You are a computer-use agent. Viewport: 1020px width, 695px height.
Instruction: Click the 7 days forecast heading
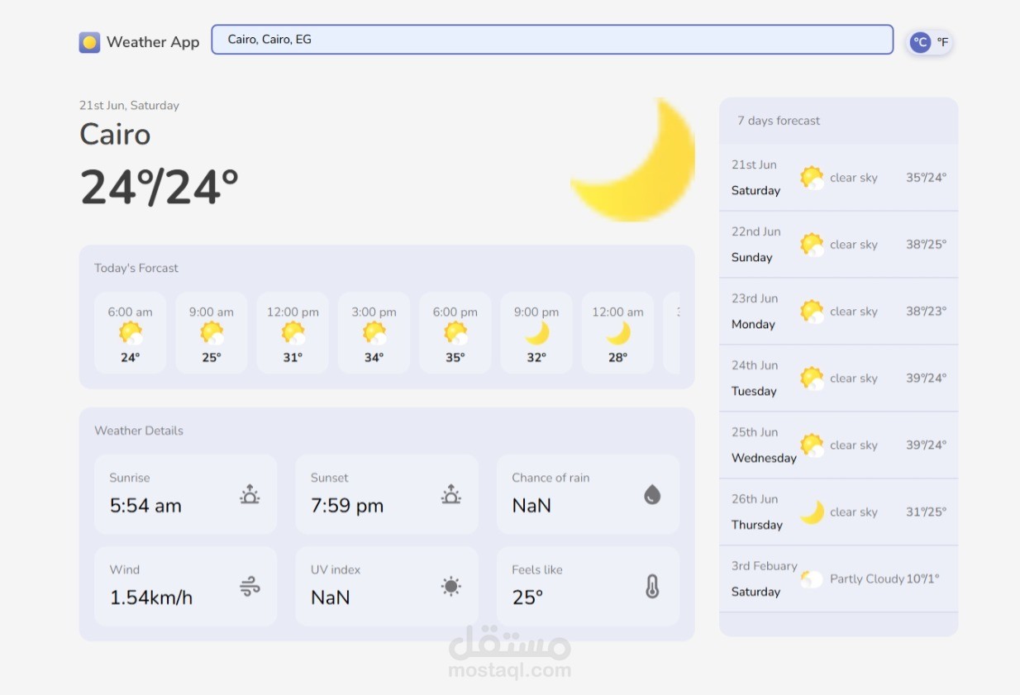[x=779, y=121]
